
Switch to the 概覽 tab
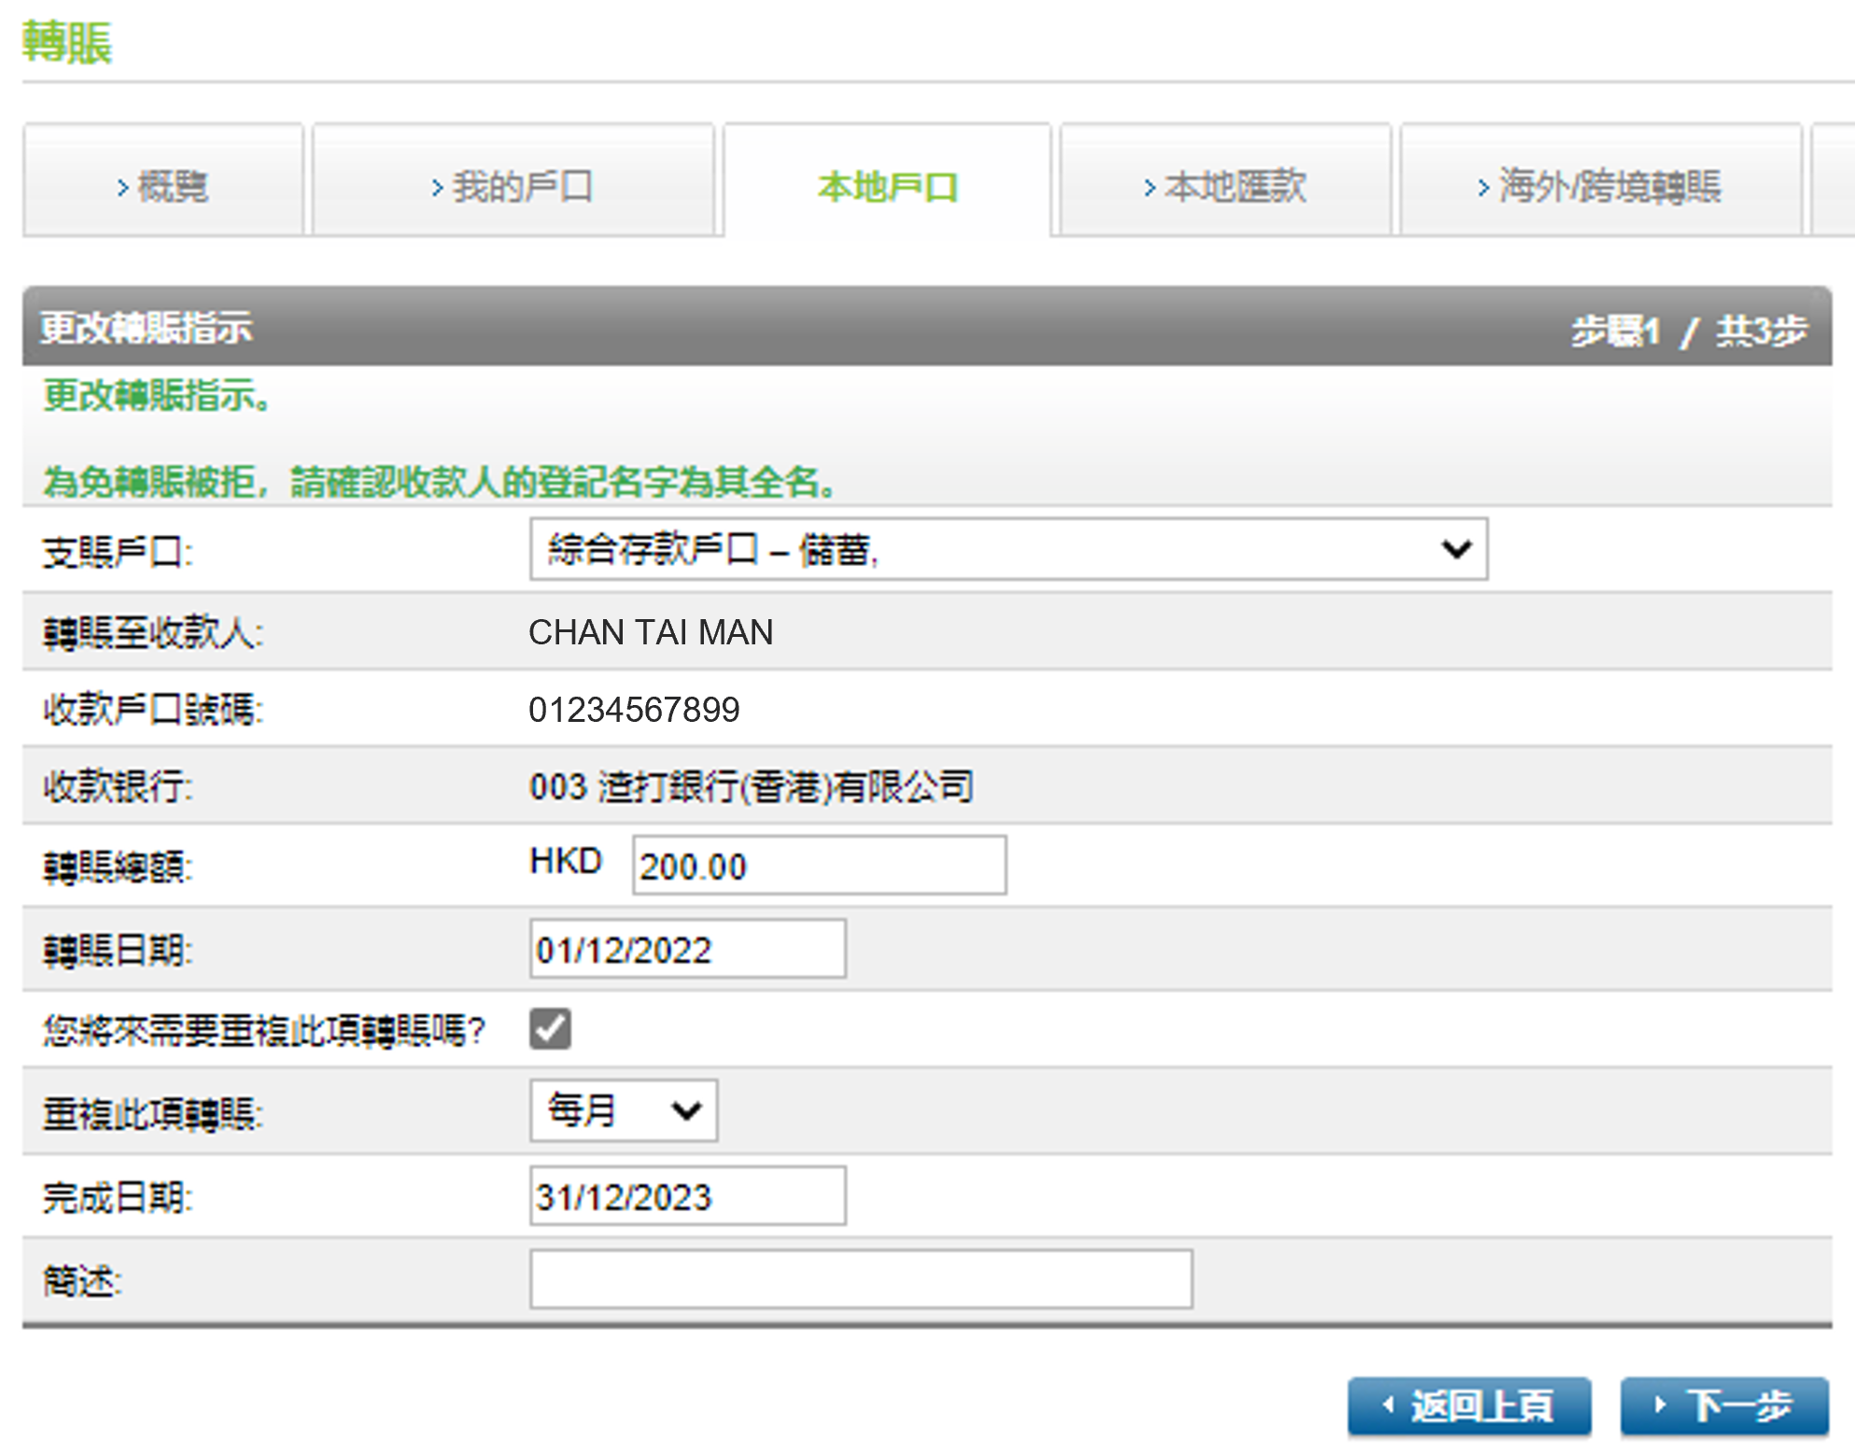point(164,184)
